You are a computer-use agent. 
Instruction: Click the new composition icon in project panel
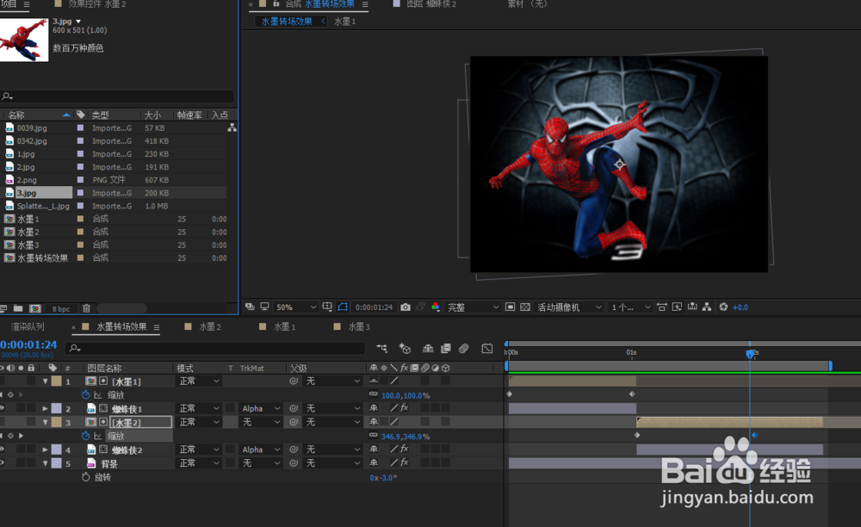(x=35, y=308)
